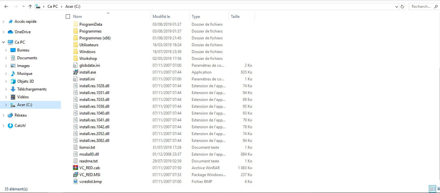Sort by 'Modifié le' column header
The width and height of the screenshot is (440, 193).
point(161,17)
